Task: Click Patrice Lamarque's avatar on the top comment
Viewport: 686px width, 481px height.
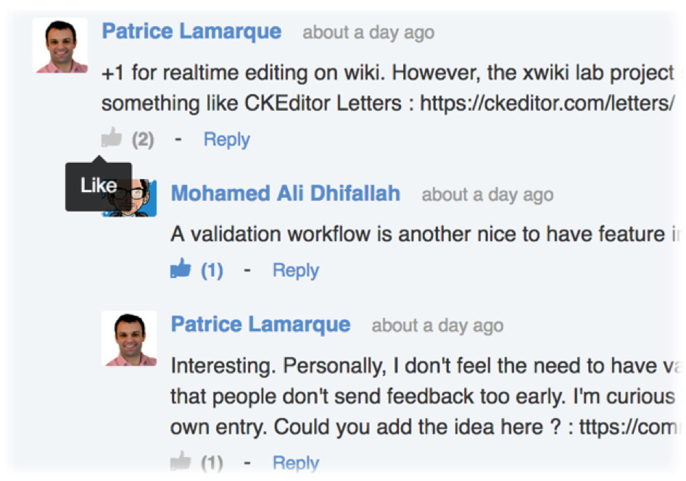Action: [60, 46]
